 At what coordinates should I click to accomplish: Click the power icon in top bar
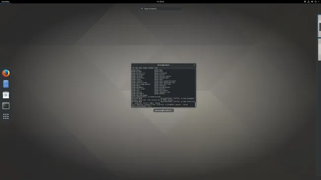[x=316, y=1]
